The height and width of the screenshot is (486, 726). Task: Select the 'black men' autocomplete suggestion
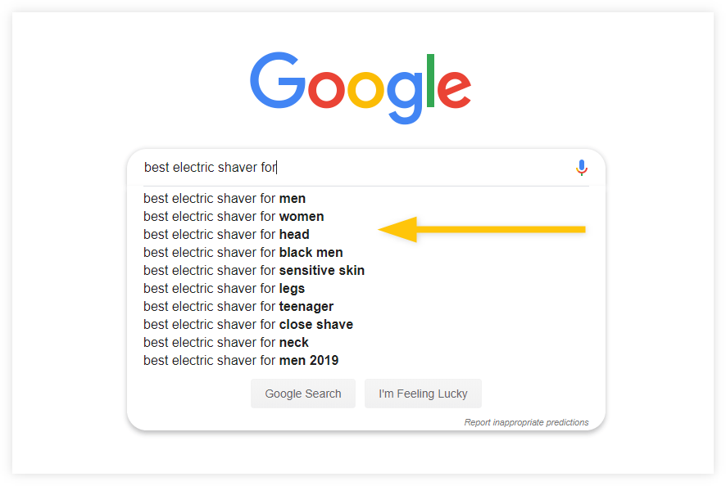[x=243, y=252]
